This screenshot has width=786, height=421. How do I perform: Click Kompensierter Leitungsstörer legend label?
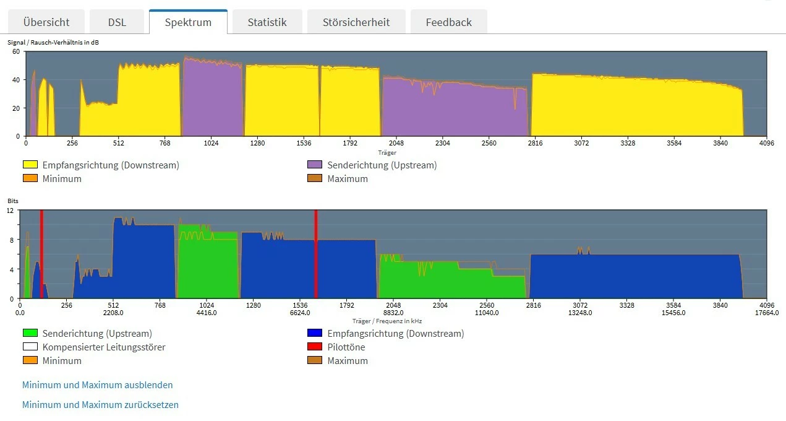tap(104, 347)
